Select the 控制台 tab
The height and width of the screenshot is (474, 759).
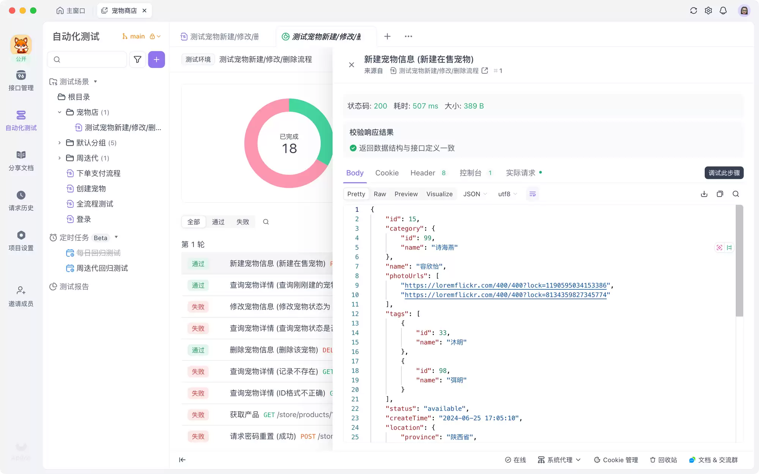coord(476,173)
